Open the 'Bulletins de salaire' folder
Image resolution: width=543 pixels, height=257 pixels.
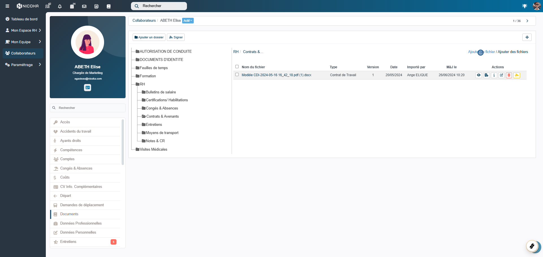[x=161, y=92]
